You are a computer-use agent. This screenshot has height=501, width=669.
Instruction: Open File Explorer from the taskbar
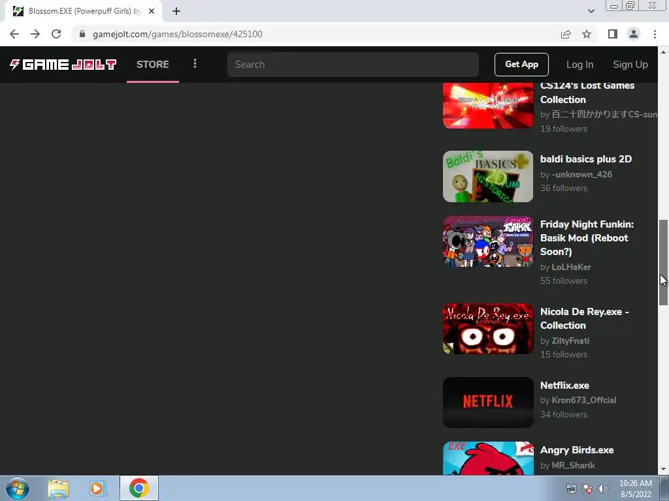coord(58,488)
